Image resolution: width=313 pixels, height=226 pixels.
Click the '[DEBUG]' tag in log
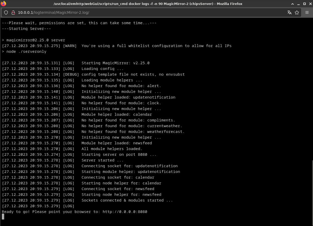(71, 75)
